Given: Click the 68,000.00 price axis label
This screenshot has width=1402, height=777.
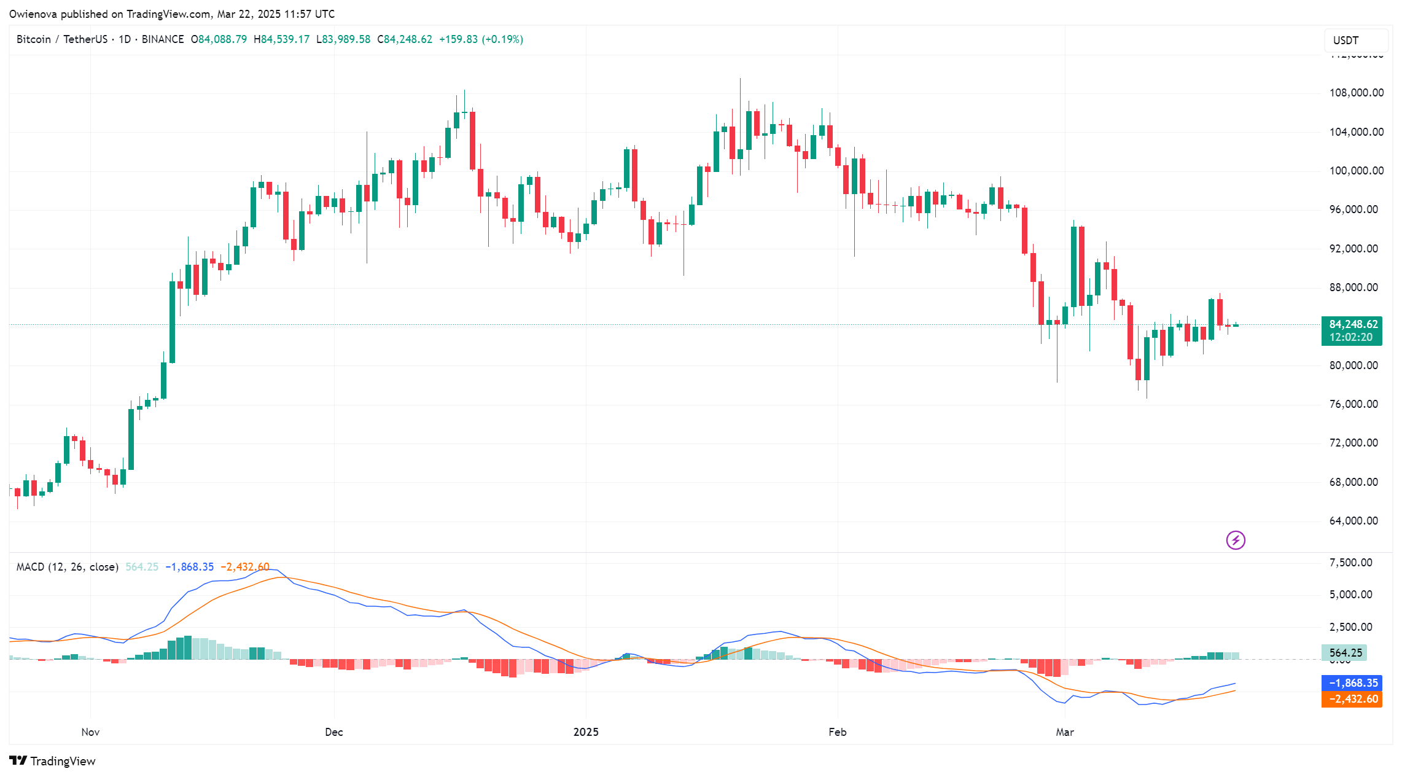Looking at the screenshot, I should click(x=1353, y=482).
